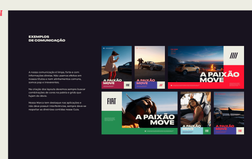The image size is (252, 159).
Task: Click paragraph starting 'Nossa Marca tem destaque'
Action: [x=57, y=106]
